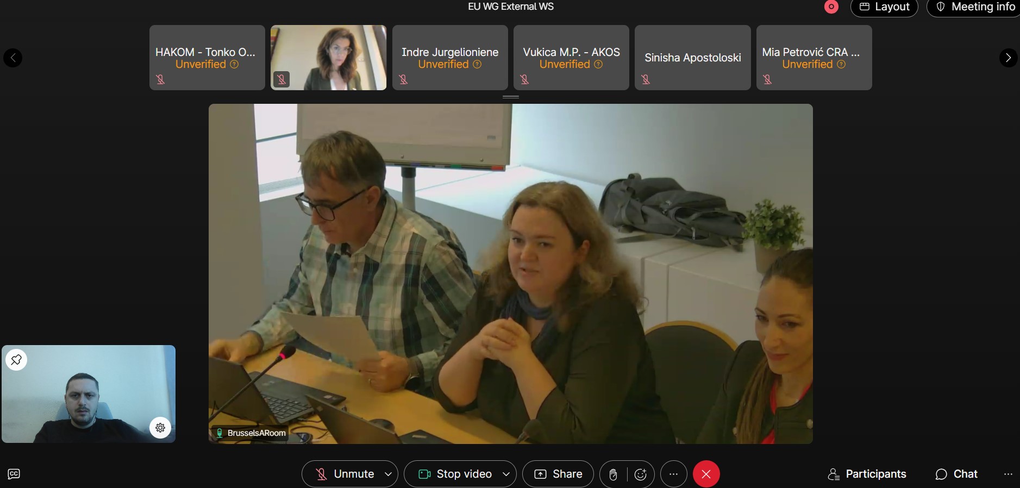Open the emoji reactions icon
The height and width of the screenshot is (488, 1020).
[x=641, y=474]
